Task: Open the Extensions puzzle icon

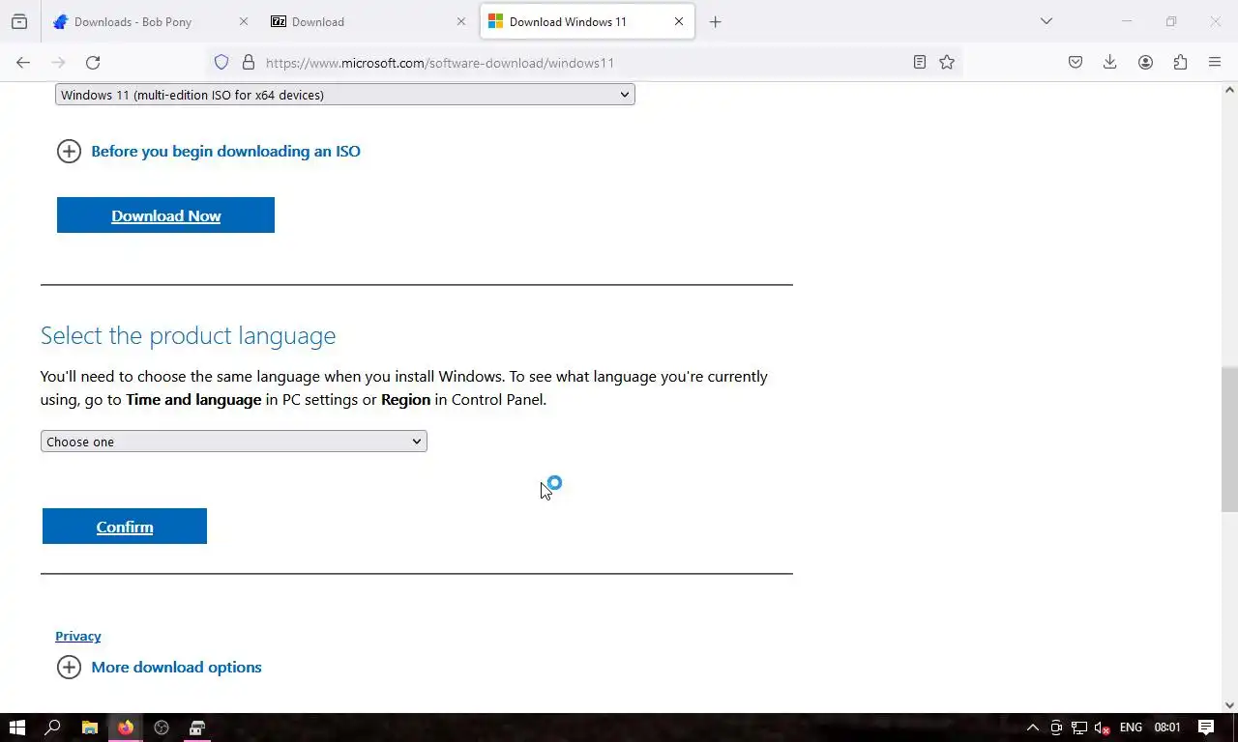Action: pos(1180,62)
